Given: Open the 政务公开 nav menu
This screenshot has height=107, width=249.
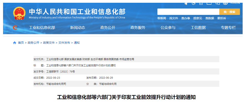Looking at the screenshot, I should [x=108, y=28].
